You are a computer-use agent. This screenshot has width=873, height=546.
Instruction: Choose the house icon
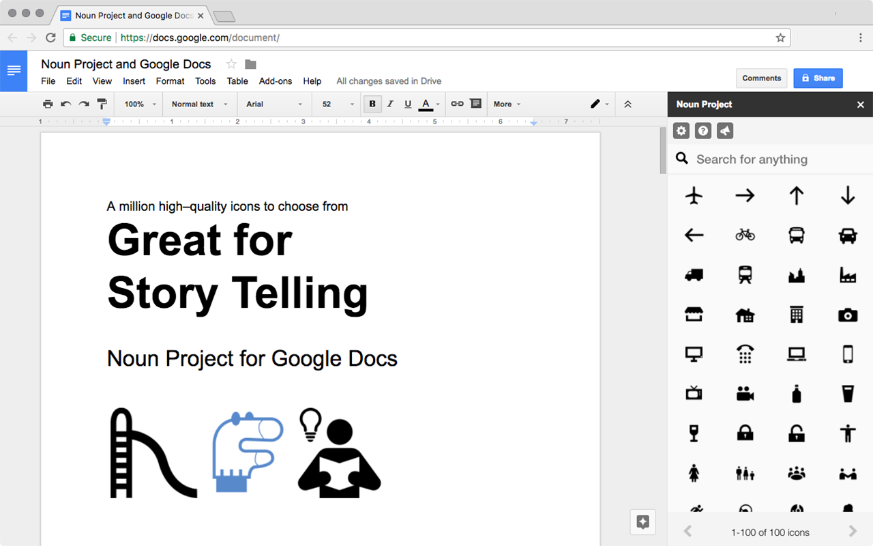point(745,315)
